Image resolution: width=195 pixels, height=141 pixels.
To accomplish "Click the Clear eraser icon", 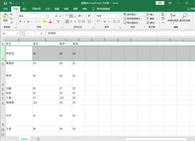I will pyautogui.click(x=163, y=23).
